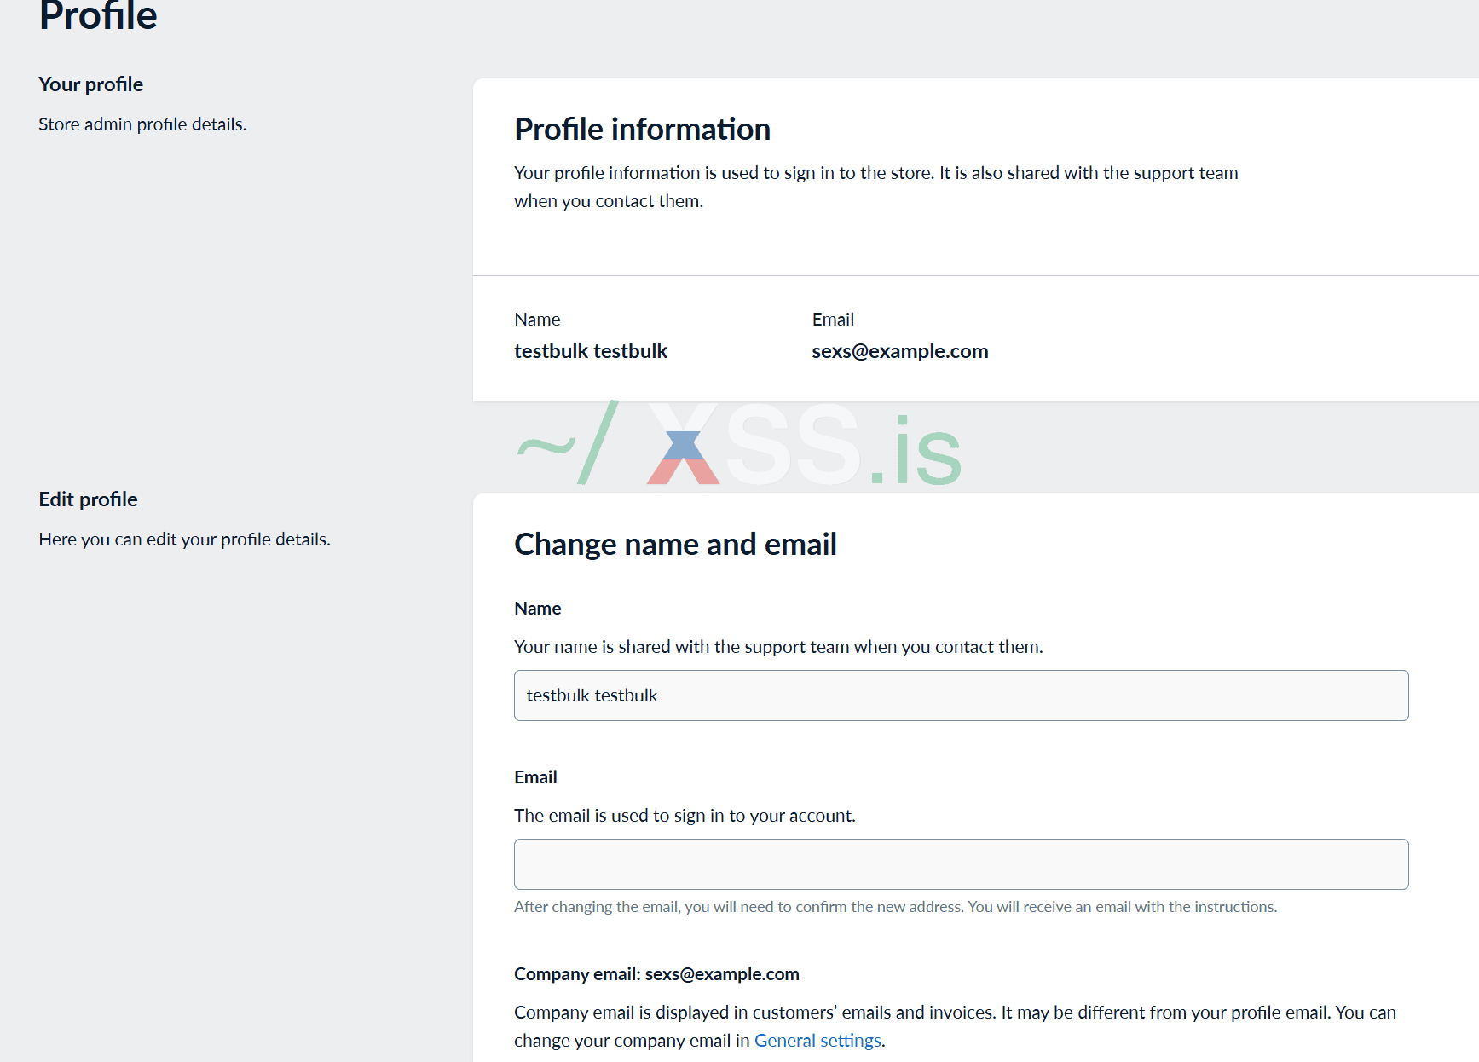Click the Profile information heading

click(x=642, y=130)
